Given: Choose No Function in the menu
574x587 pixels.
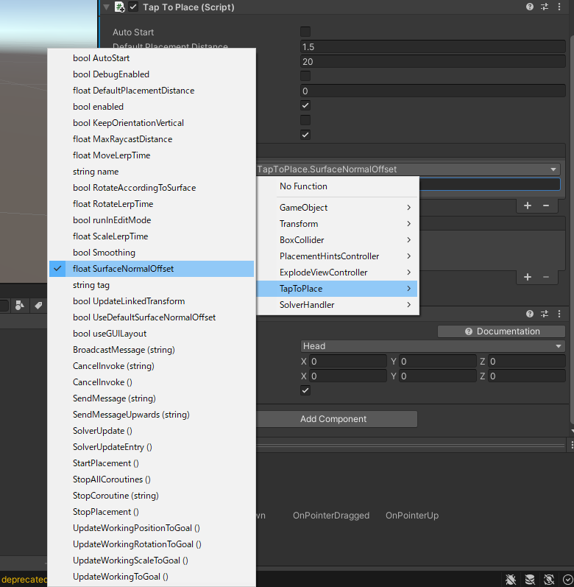Looking at the screenshot, I should click(338, 186).
